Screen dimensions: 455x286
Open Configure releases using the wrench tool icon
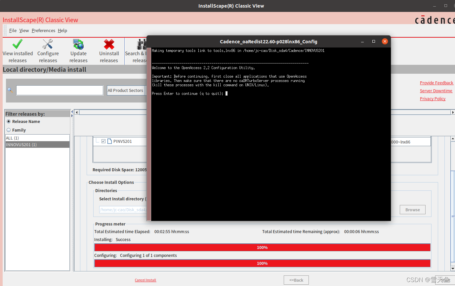coord(48,44)
